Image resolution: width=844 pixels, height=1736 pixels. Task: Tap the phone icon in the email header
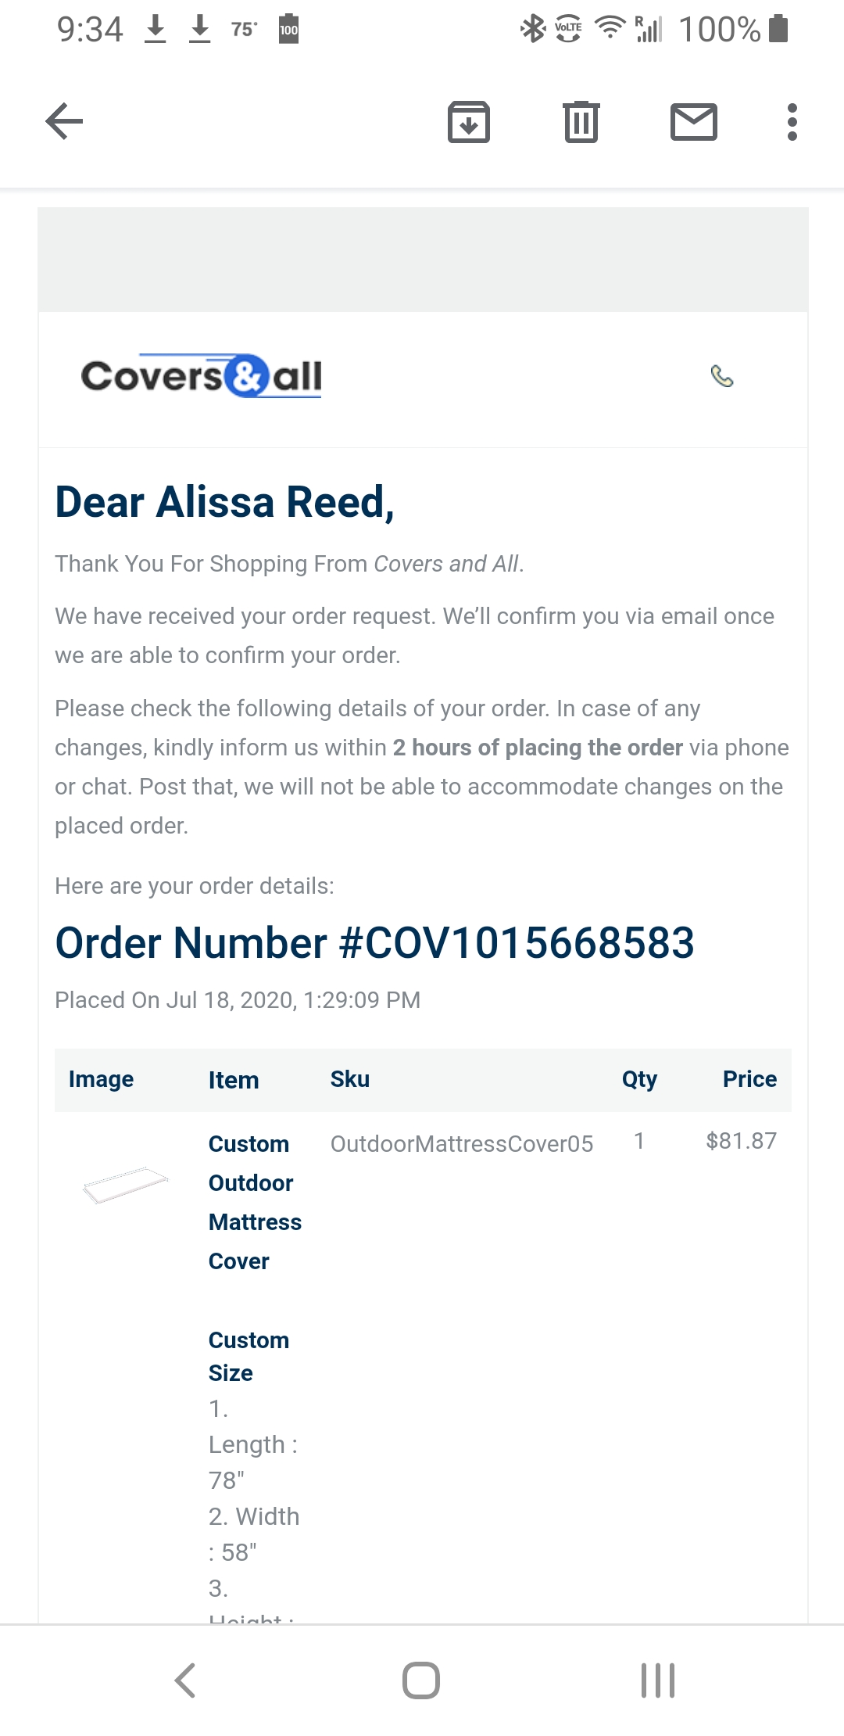[721, 377]
